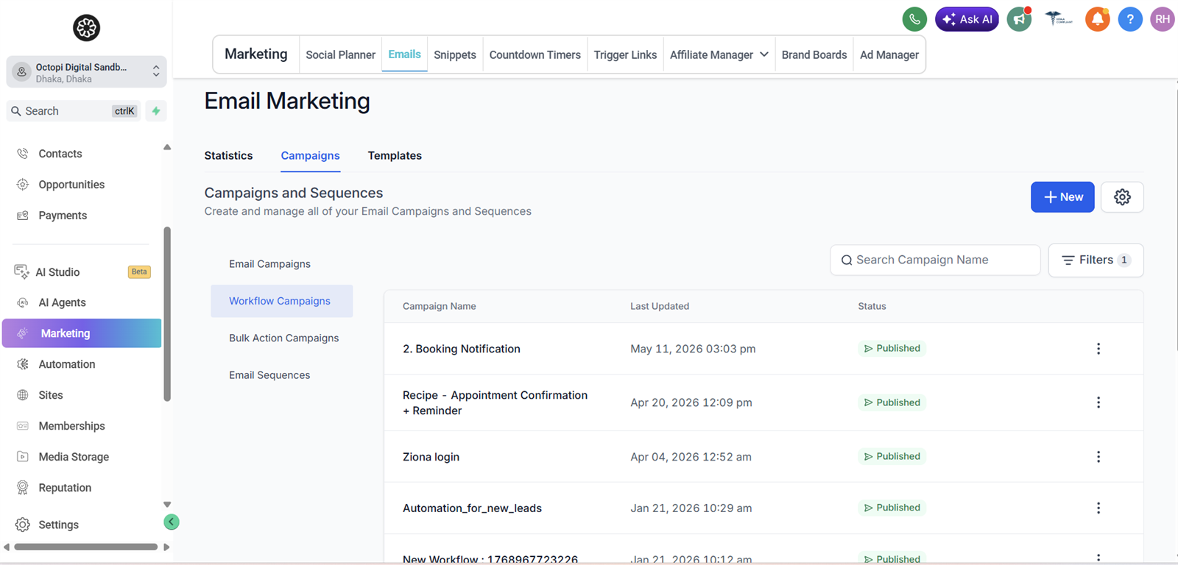Open the Ad Manager tab
1178x565 pixels.
point(889,54)
